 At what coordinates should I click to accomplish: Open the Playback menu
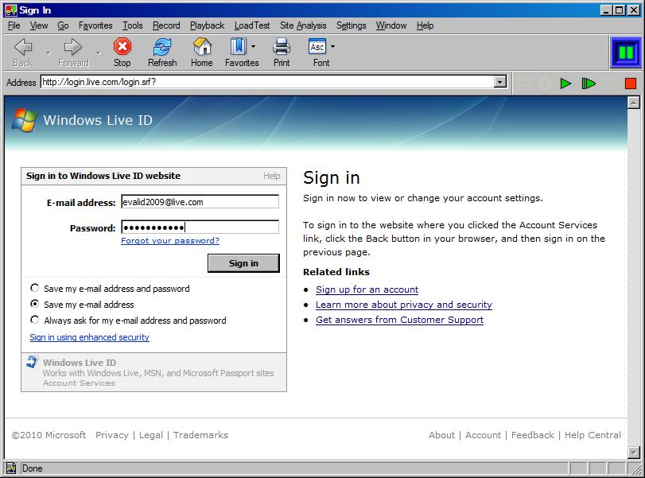tap(208, 25)
